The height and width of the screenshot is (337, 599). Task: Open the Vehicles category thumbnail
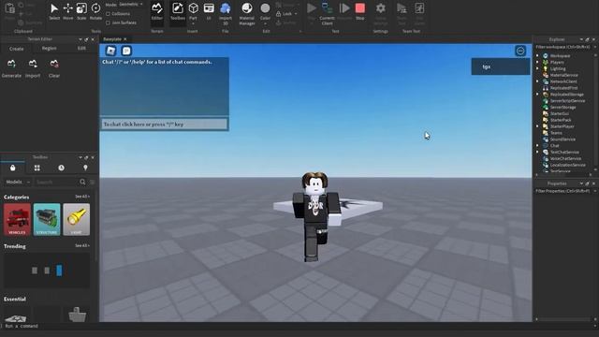(17, 219)
